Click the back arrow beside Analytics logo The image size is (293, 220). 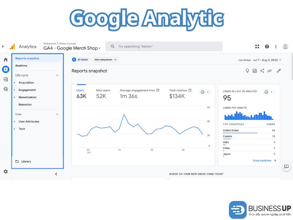3,47
